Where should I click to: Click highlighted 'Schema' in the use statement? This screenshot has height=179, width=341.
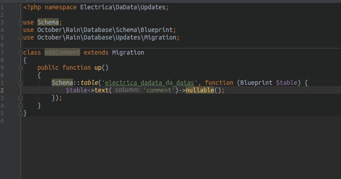(48, 22)
